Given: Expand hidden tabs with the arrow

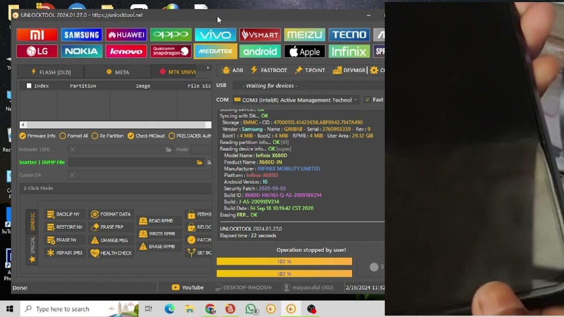Looking at the screenshot, I should point(208,68).
